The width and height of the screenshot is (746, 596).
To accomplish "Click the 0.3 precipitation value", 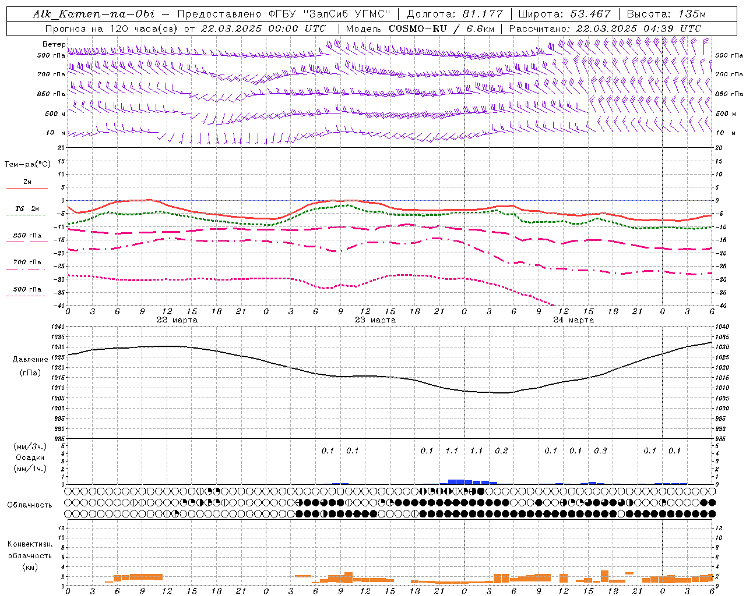I will click(600, 451).
